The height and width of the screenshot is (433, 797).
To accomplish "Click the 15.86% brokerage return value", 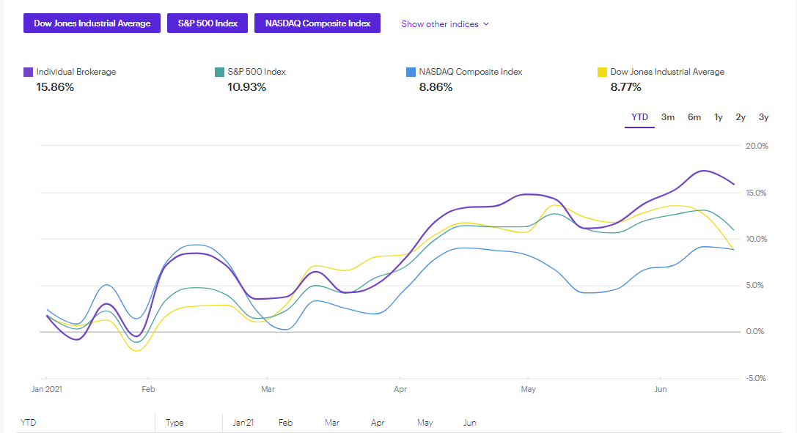I will point(55,87).
